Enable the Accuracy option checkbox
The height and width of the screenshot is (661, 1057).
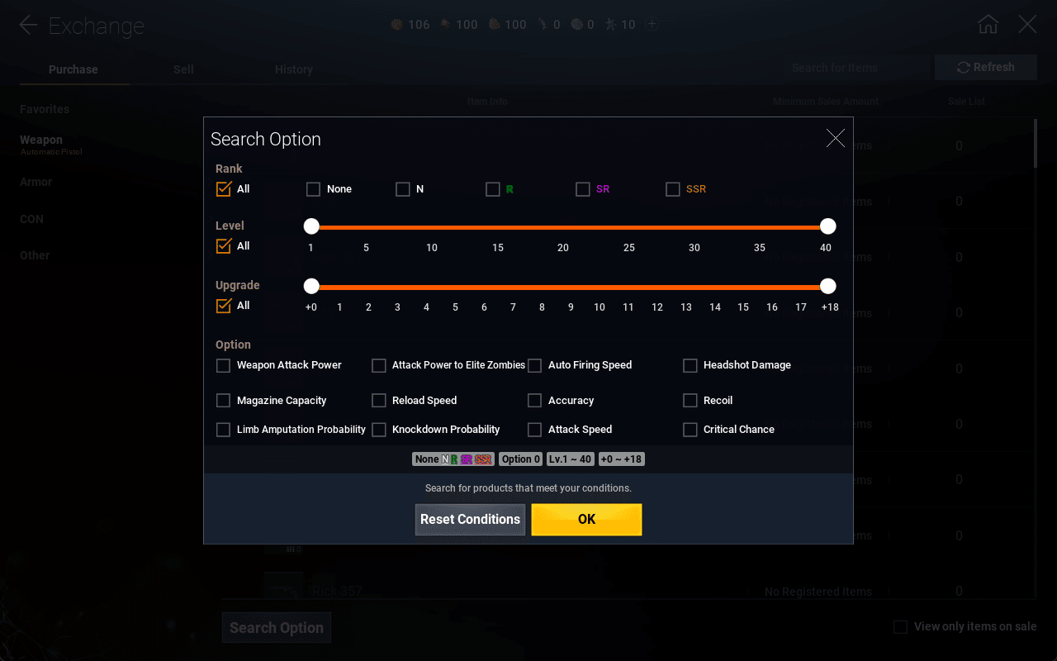535,401
